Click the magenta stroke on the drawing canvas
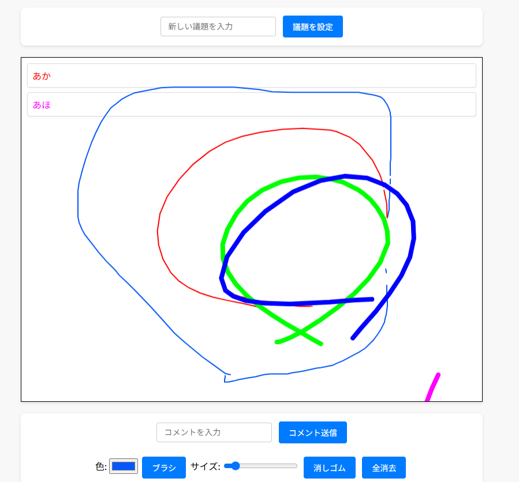 tap(433, 387)
